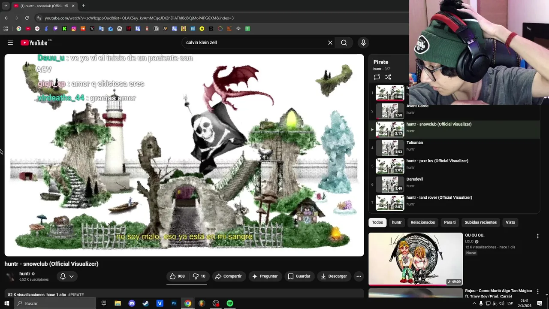Open the X (Twitter) bookmark

tap(92, 29)
